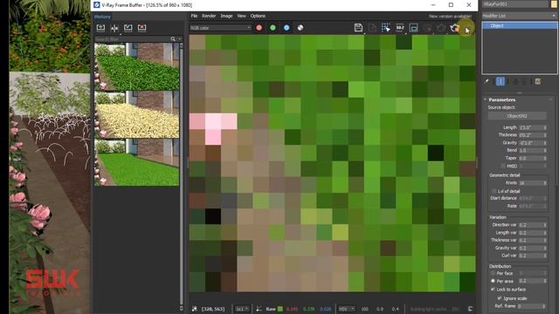Screen dimensions: 559x314
Task: Click the history search magnifier icon
Action: click(173, 38)
